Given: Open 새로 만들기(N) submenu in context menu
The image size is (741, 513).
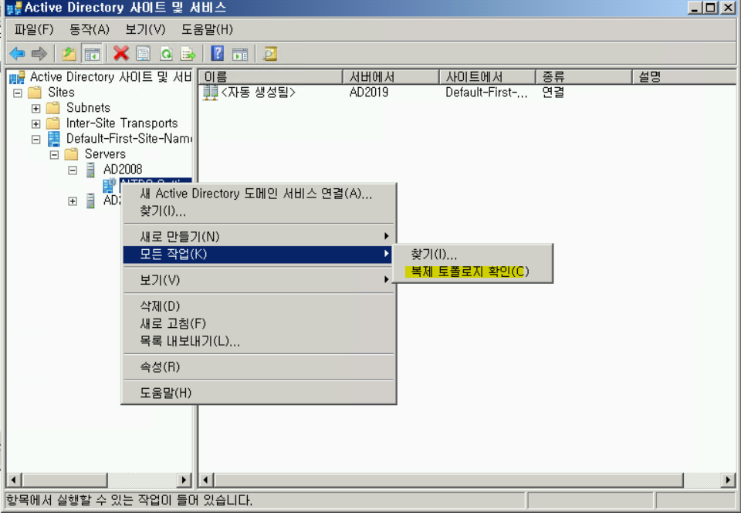Looking at the screenshot, I should (258, 236).
